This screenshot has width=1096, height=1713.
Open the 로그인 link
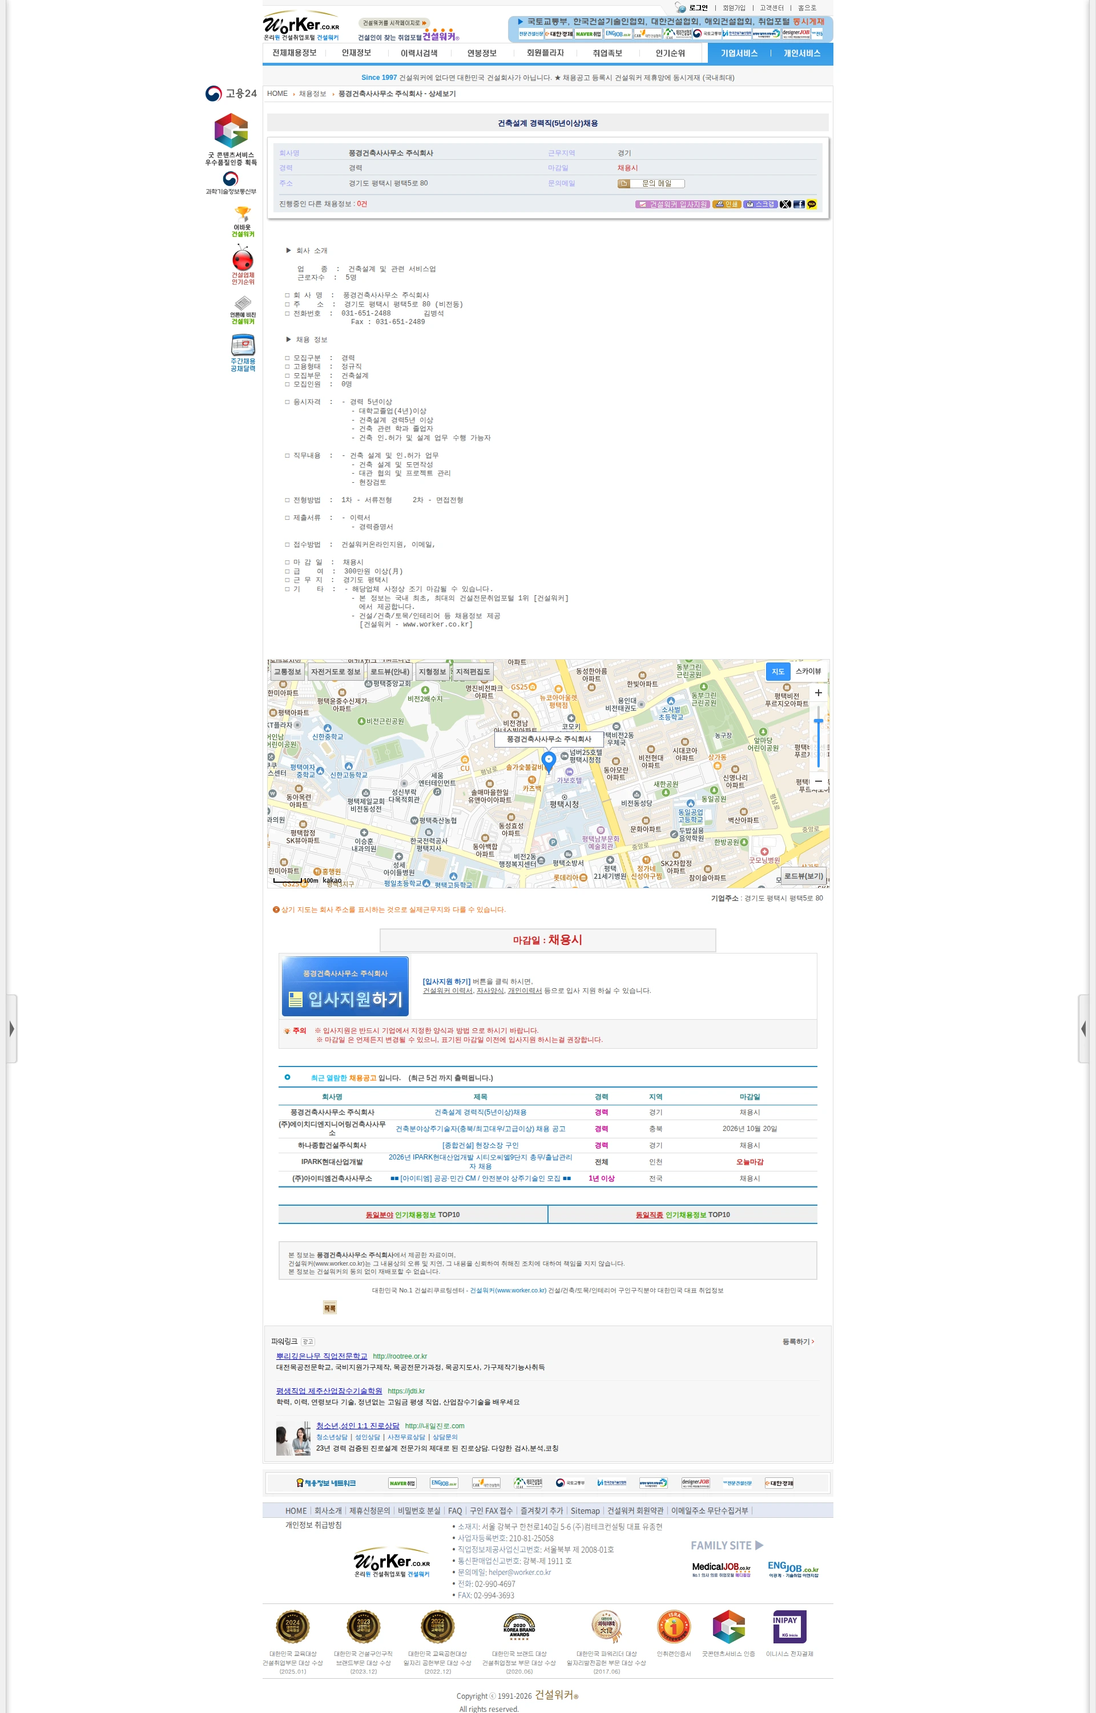pyautogui.click(x=698, y=8)
